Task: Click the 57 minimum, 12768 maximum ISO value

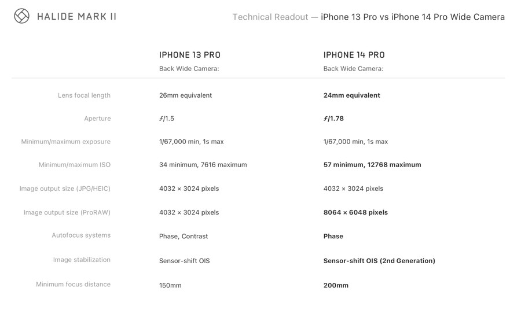Action: click(x=372, y=165)
